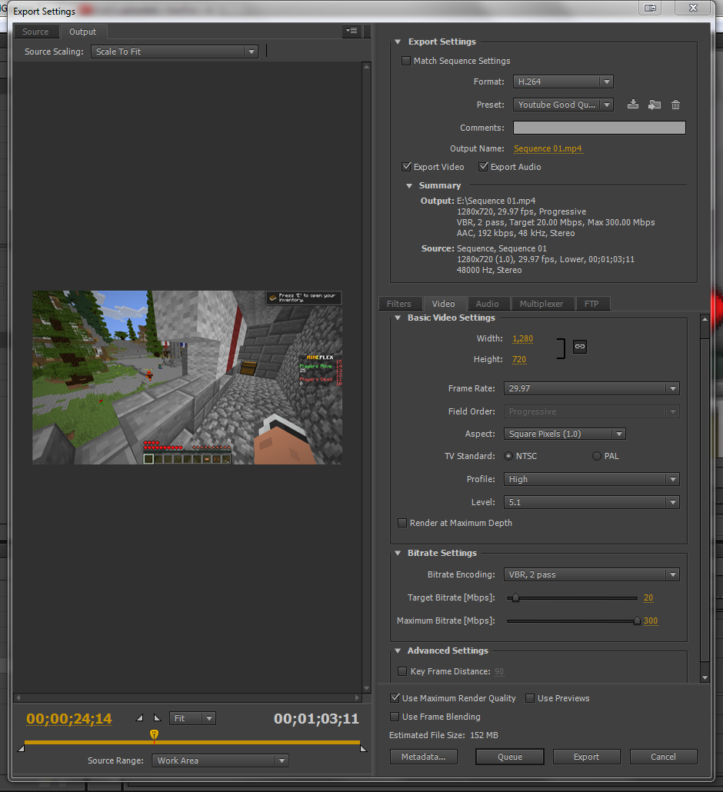Close the Export Settings dialog

[x=693, y=8]
